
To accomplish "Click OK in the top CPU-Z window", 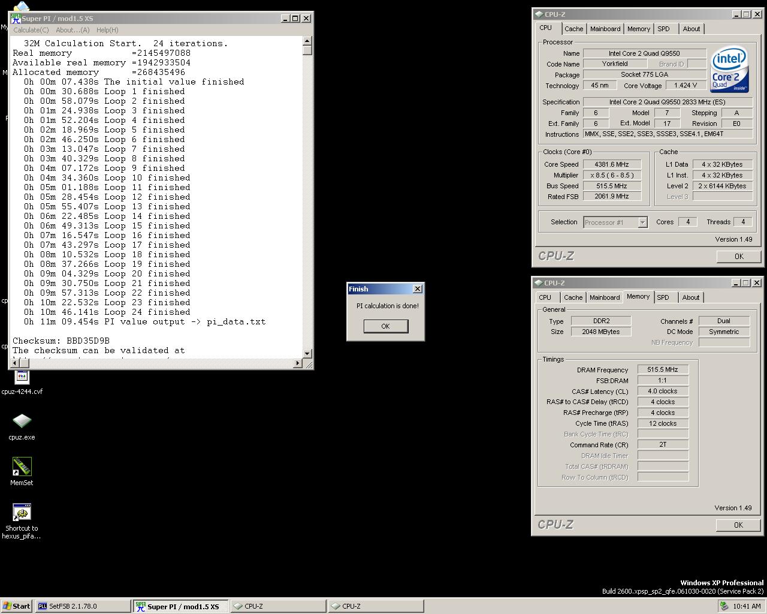I will (739, 256).
